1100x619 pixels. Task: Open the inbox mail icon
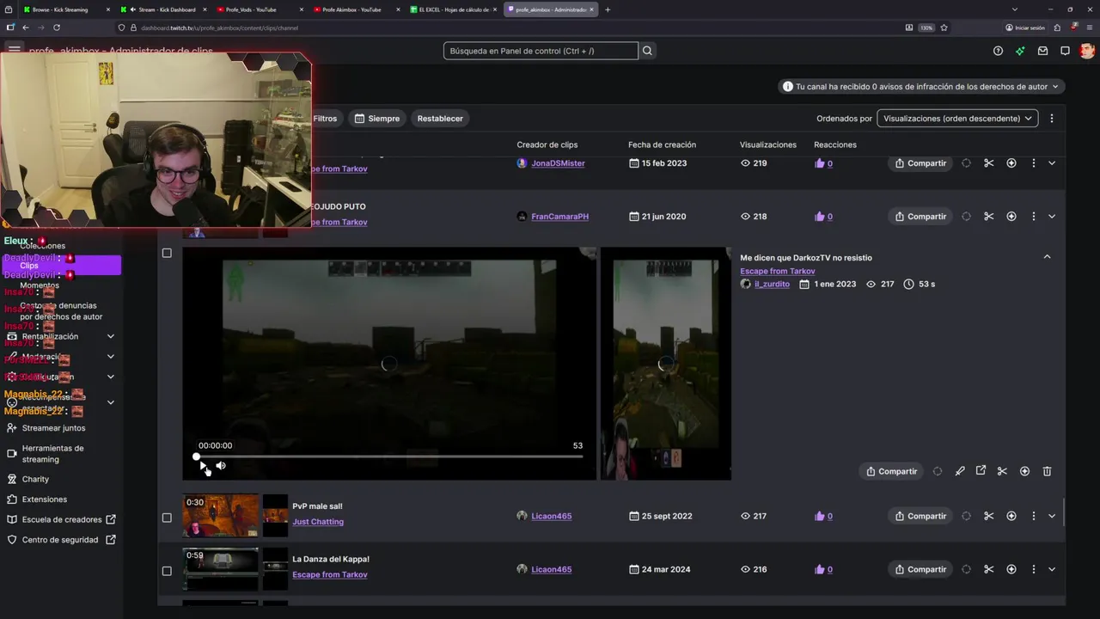point(1042,51)
